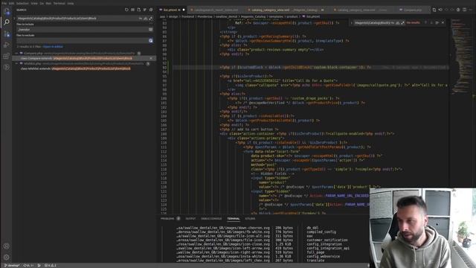Image resolution: width=476 pixels, height=268 pixels.
Task: Open the Output panel tab
Action: coord(190,218)
